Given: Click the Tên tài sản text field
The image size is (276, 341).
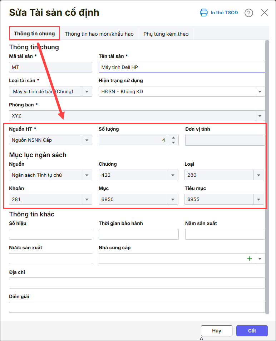Looking at the screenshot, I should (182, 67).
